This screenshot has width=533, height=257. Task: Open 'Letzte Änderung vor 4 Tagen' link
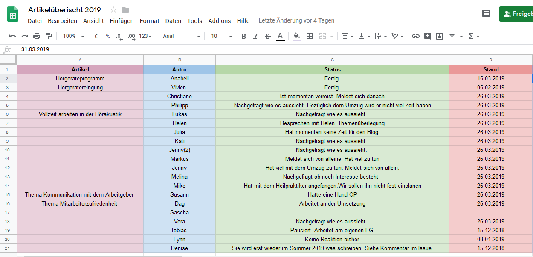point(296,21)
